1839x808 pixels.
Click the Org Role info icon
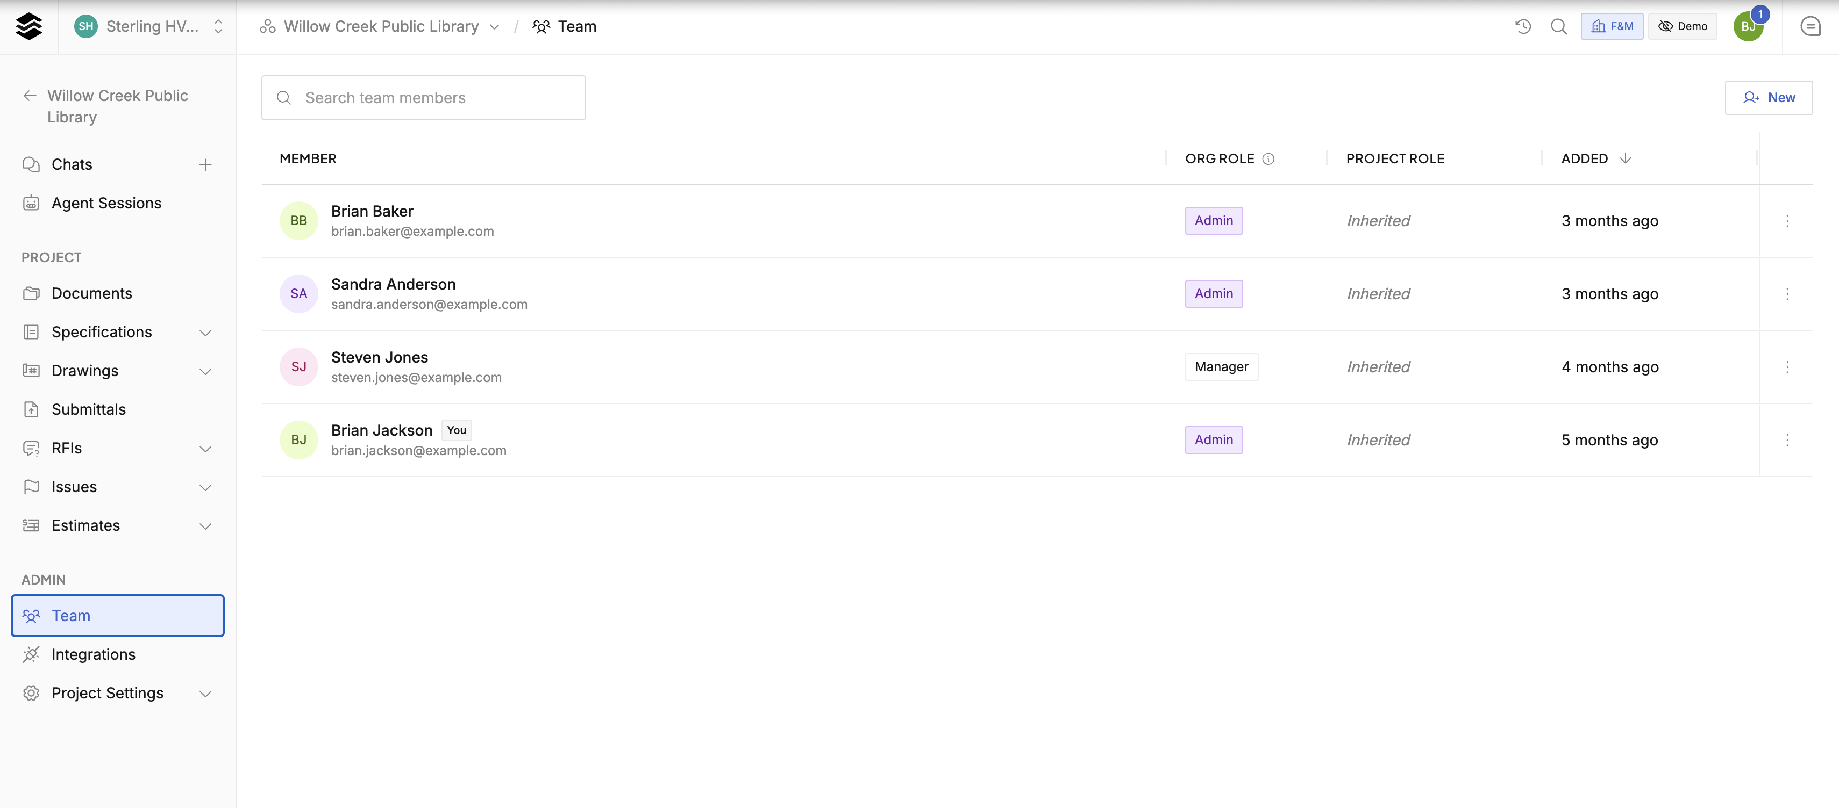click(1268, 159)
